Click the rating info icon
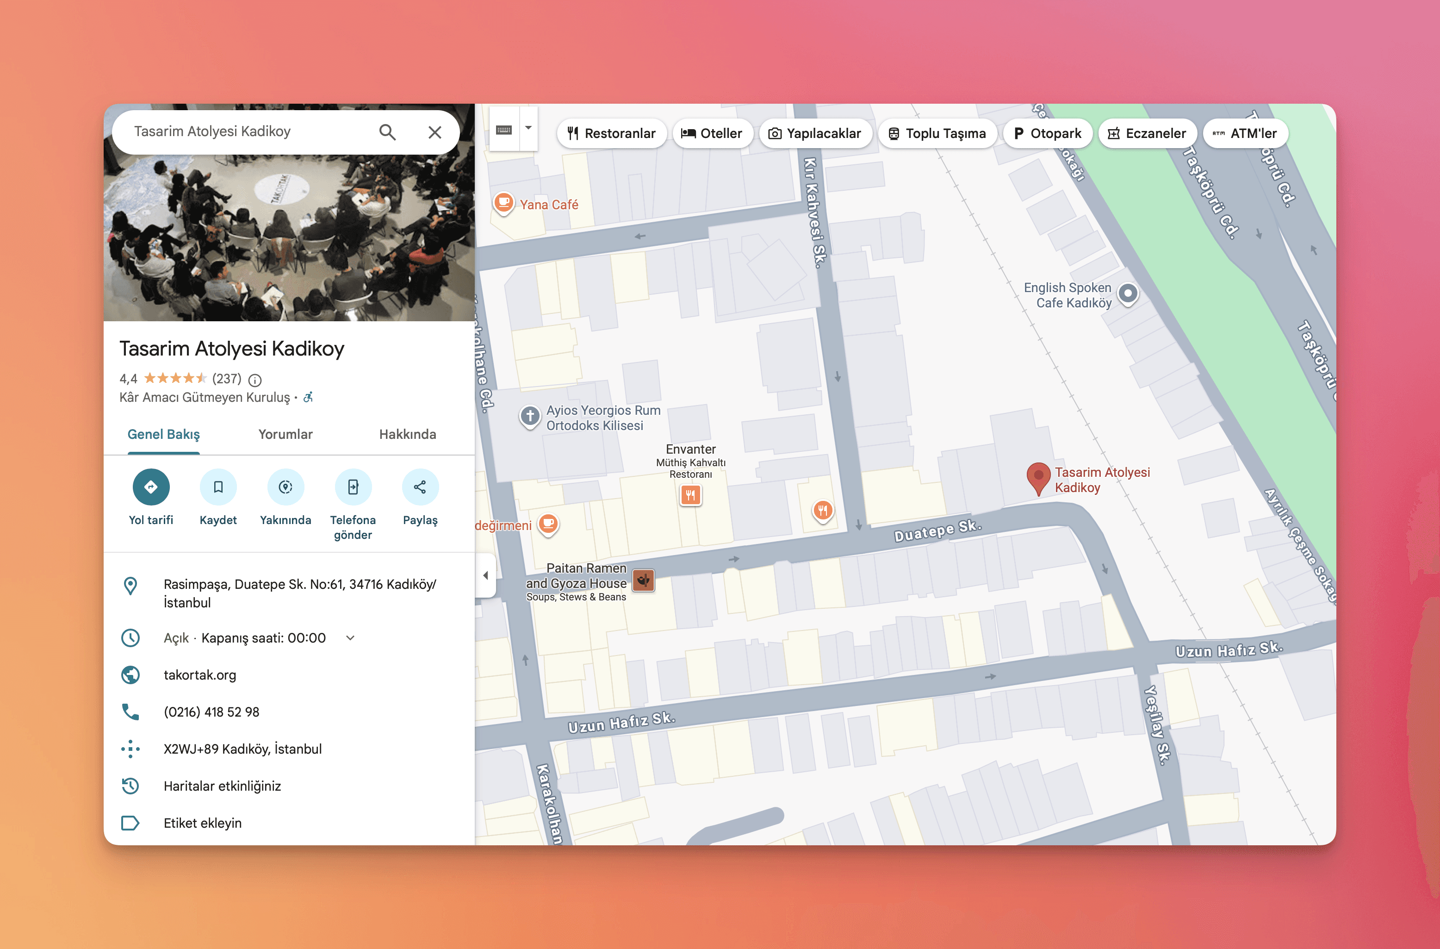 click(255, 380)
